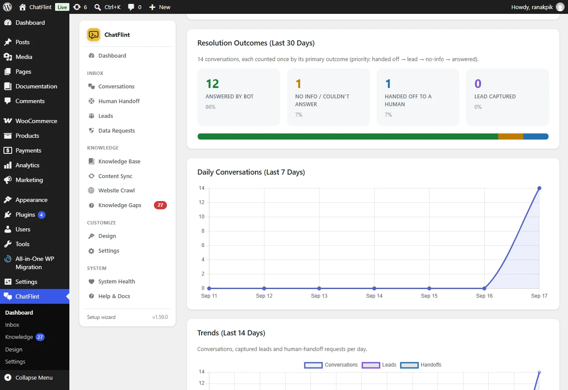The width and height of the screenshot is (568, 390).
Task: Open Analytics via its bar chart icon
Action: pos(8,165)
